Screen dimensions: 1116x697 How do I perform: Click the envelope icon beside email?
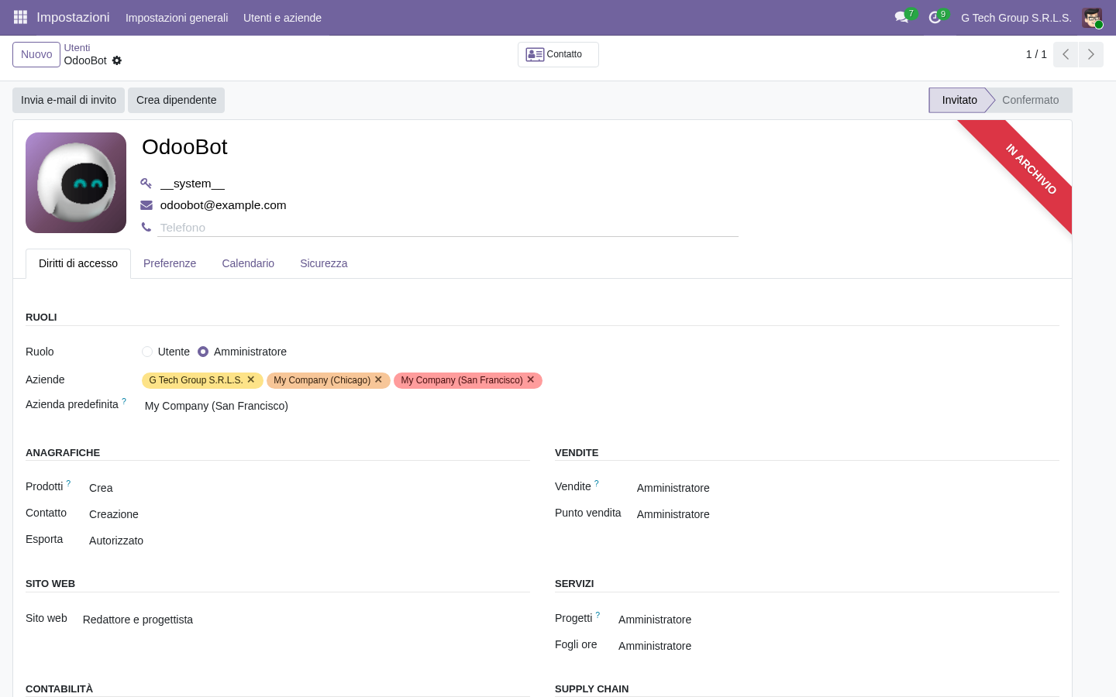click(x=146, y=205)
